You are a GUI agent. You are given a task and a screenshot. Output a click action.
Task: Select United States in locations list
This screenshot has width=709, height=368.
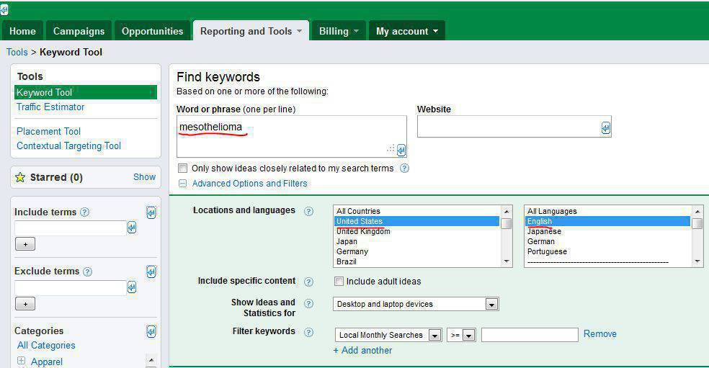pos(417,221)
